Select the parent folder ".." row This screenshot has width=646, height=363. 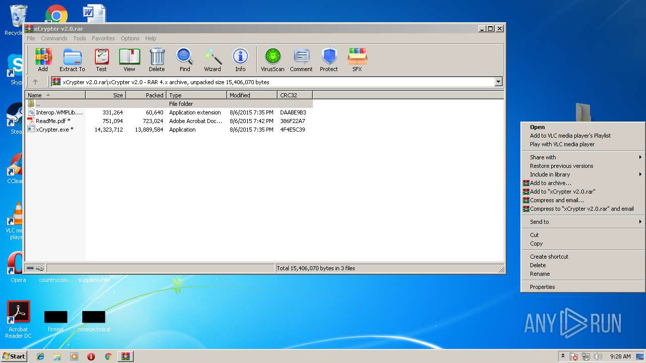(169, 104)
